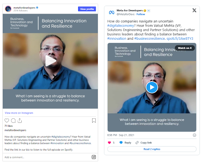Click the Meta logo avatar in the tweet
Viewport: 206px width, 163px height.
111,12
